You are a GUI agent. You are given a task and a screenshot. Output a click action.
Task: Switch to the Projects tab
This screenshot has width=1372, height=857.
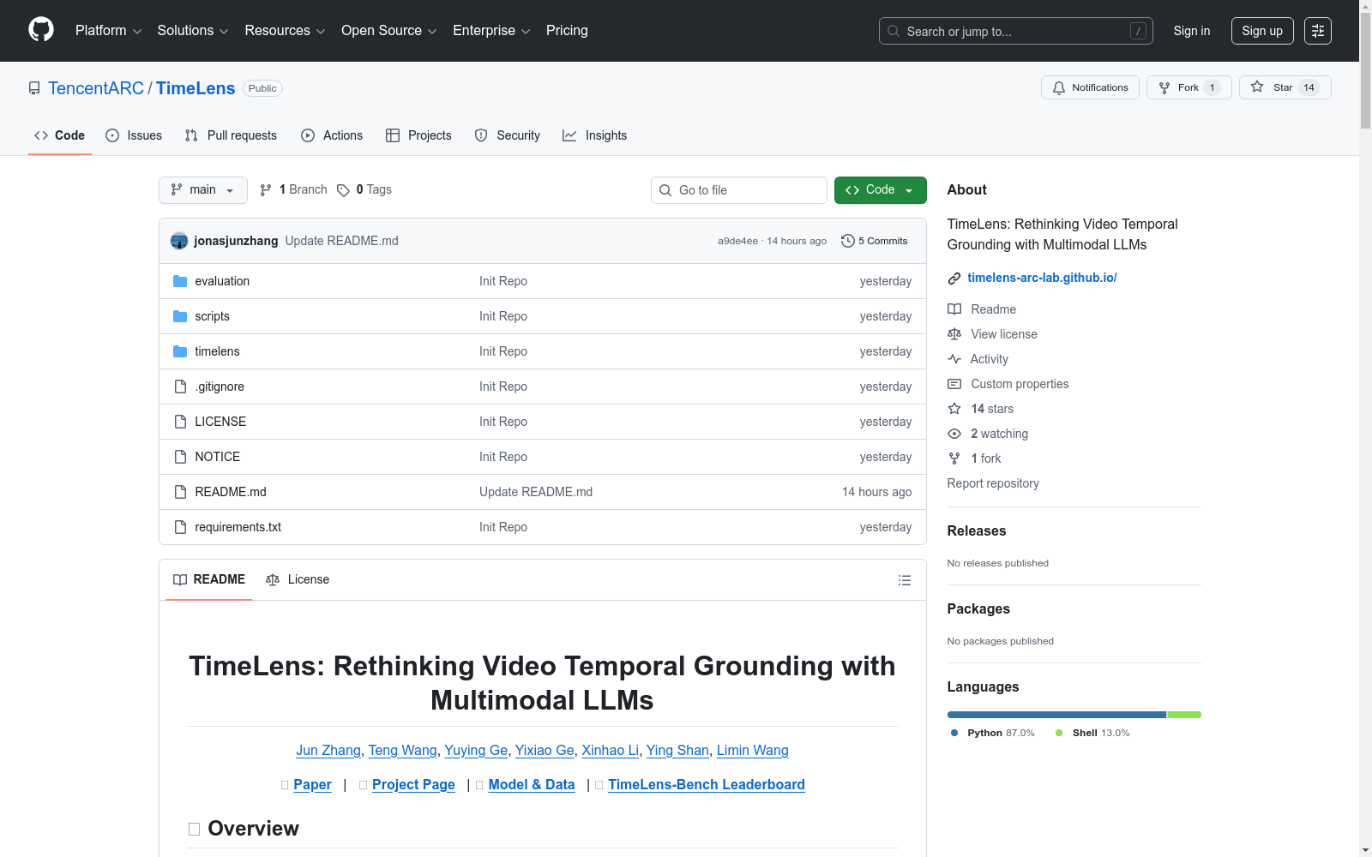418,135
